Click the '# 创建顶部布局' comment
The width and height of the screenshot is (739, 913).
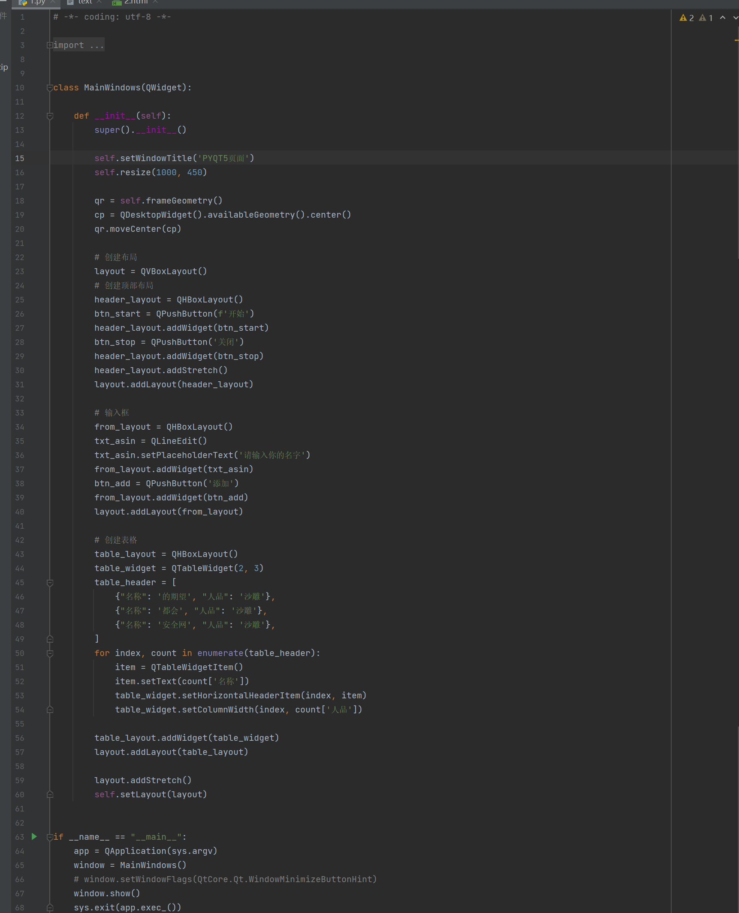tap(124, 286)
